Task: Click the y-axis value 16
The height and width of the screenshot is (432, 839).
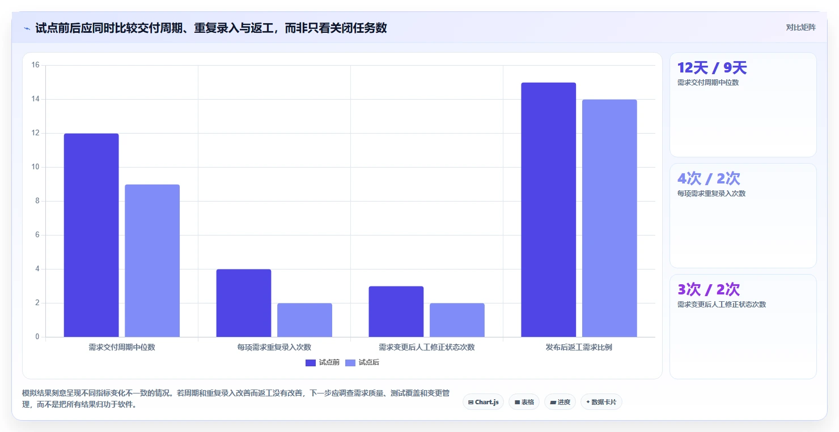Action: point(36,65)
